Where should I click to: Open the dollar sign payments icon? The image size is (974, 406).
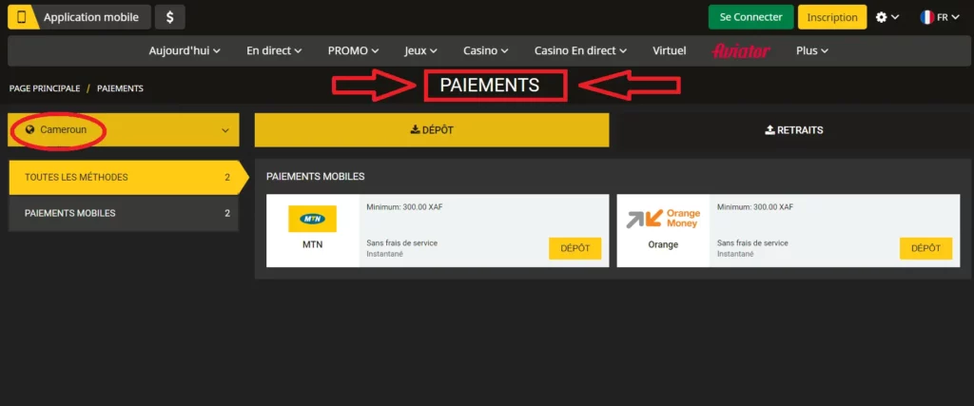pos(169,17)
